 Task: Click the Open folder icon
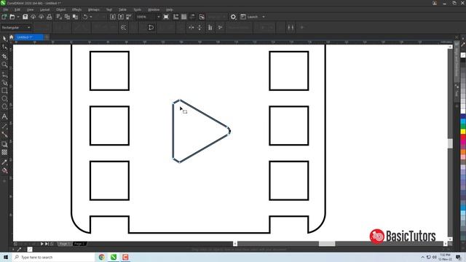pyautogui.click(x=12, y=17)
